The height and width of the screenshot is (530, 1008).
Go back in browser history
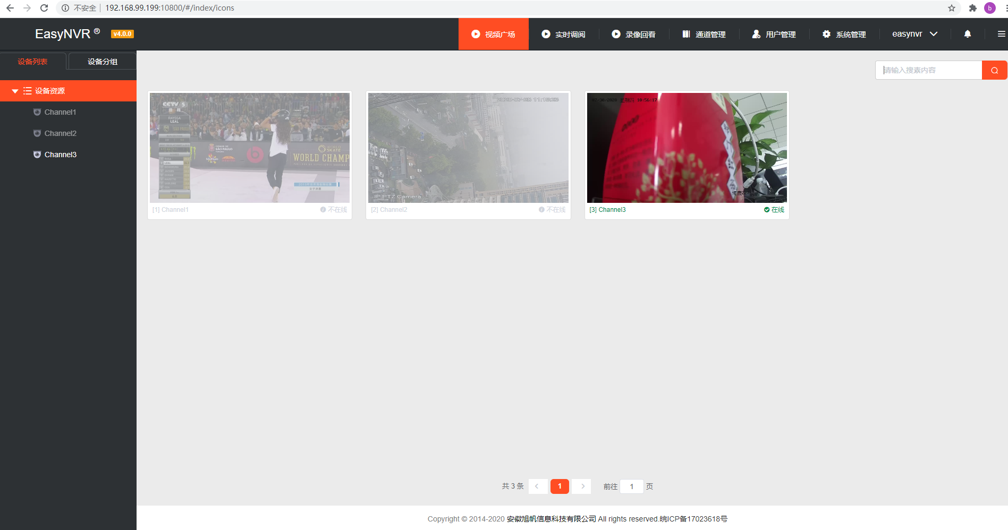tap(10, 8)
